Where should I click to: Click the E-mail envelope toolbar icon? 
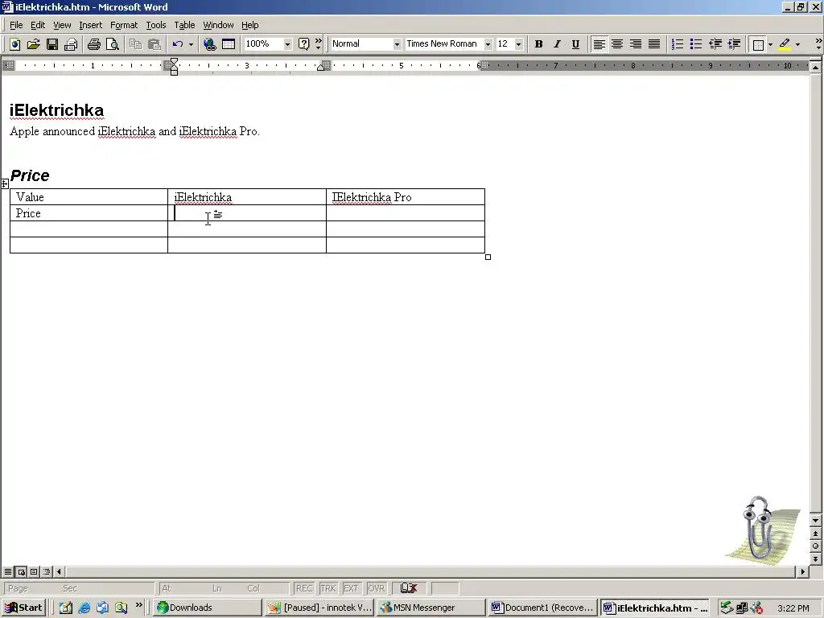click(71, 44)
